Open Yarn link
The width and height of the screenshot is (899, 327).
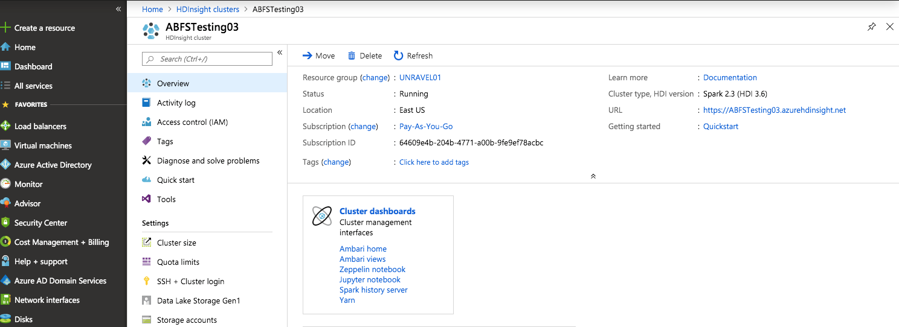coord(347,300)
